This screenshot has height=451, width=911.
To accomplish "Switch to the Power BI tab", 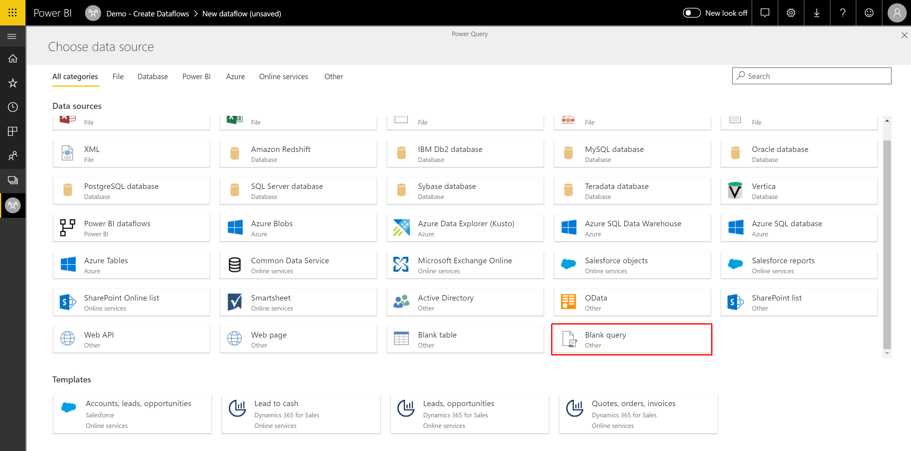I will (x=196, y=77).
